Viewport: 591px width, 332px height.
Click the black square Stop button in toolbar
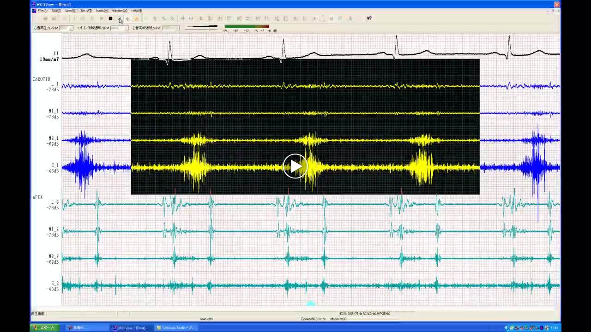click(x=110, y=18)
